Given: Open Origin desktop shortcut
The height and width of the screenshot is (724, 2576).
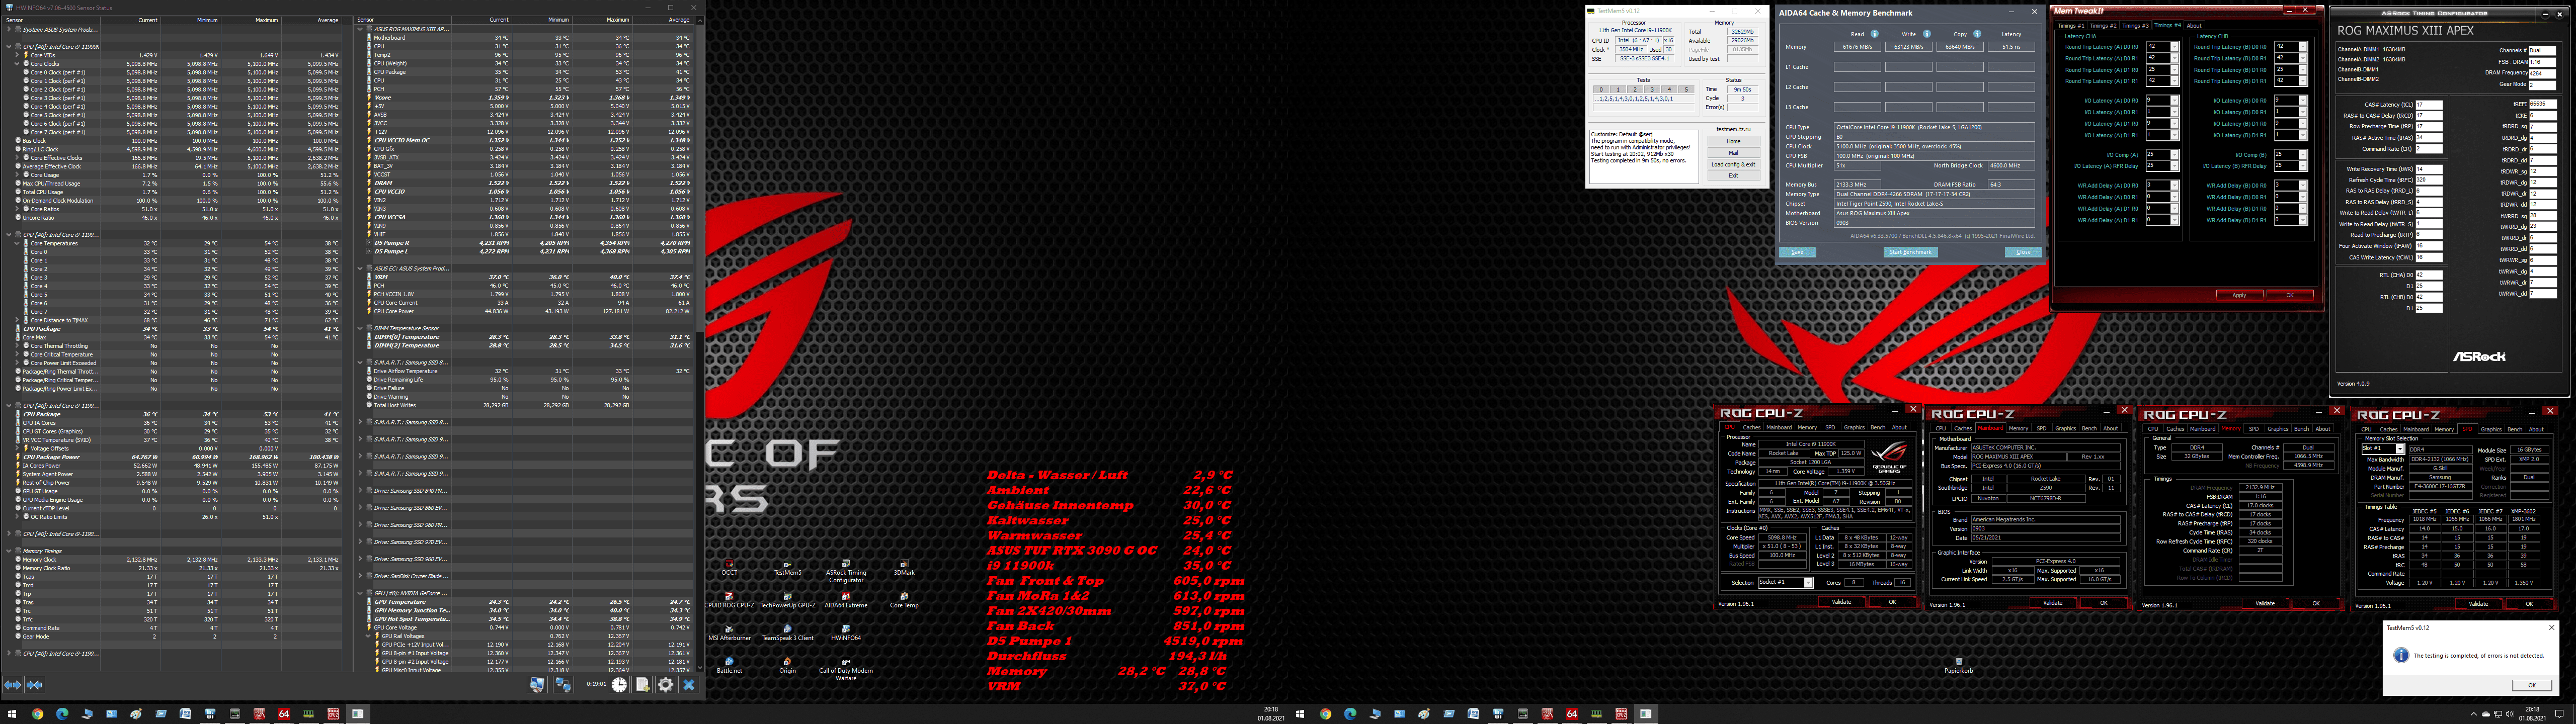Looking at the screenshot, I should 788,665.
